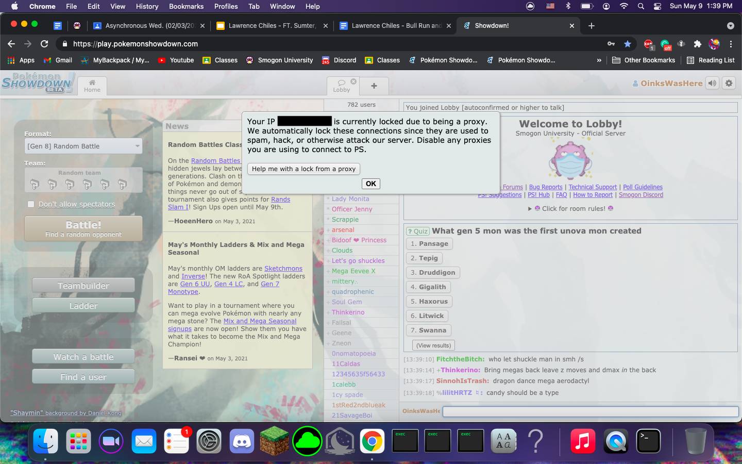Click the Home tab icon
Viewport: 742px width, 464px height.
pos(92,86)
